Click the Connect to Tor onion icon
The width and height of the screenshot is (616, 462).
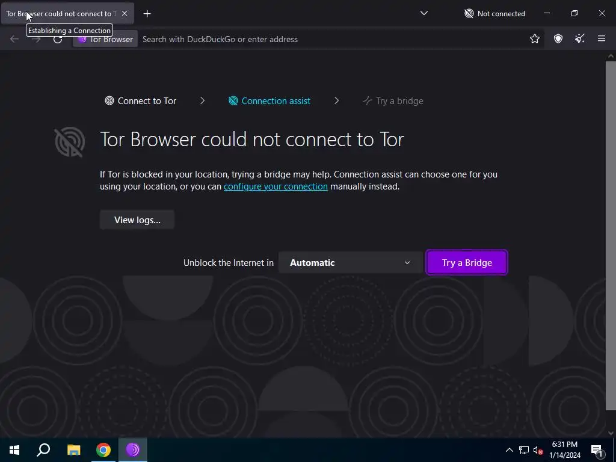point(109,101)
